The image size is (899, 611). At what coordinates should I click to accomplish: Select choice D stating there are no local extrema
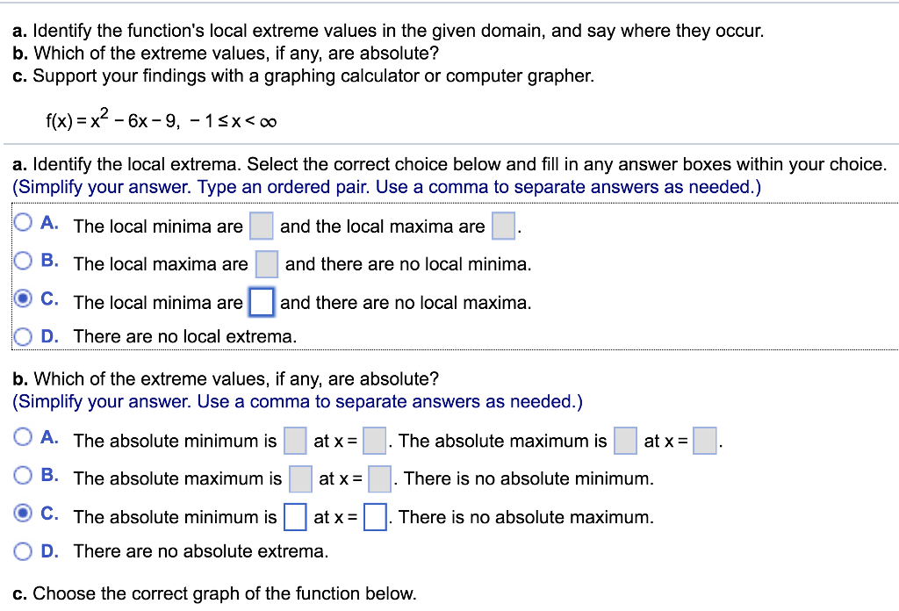click(24, 335)
